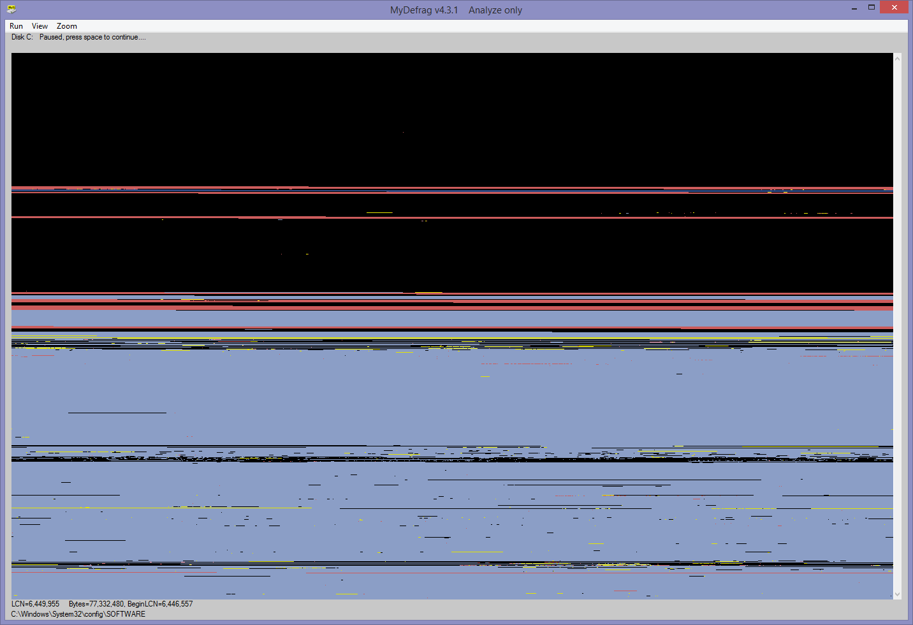Open the View menu
This screenshot has height=625, width=913.
click(x=40, y=26)
